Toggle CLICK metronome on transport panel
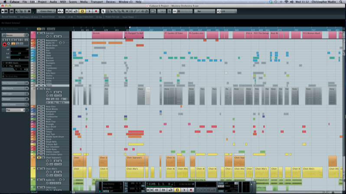This screenshot has width=346, height=194. [x=221, y=183]
